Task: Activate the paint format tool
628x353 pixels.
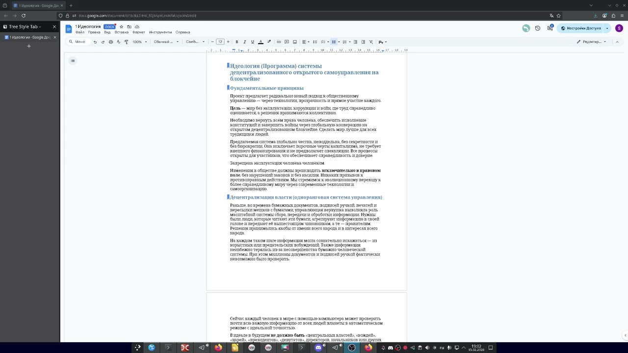Action: point(126,42)
